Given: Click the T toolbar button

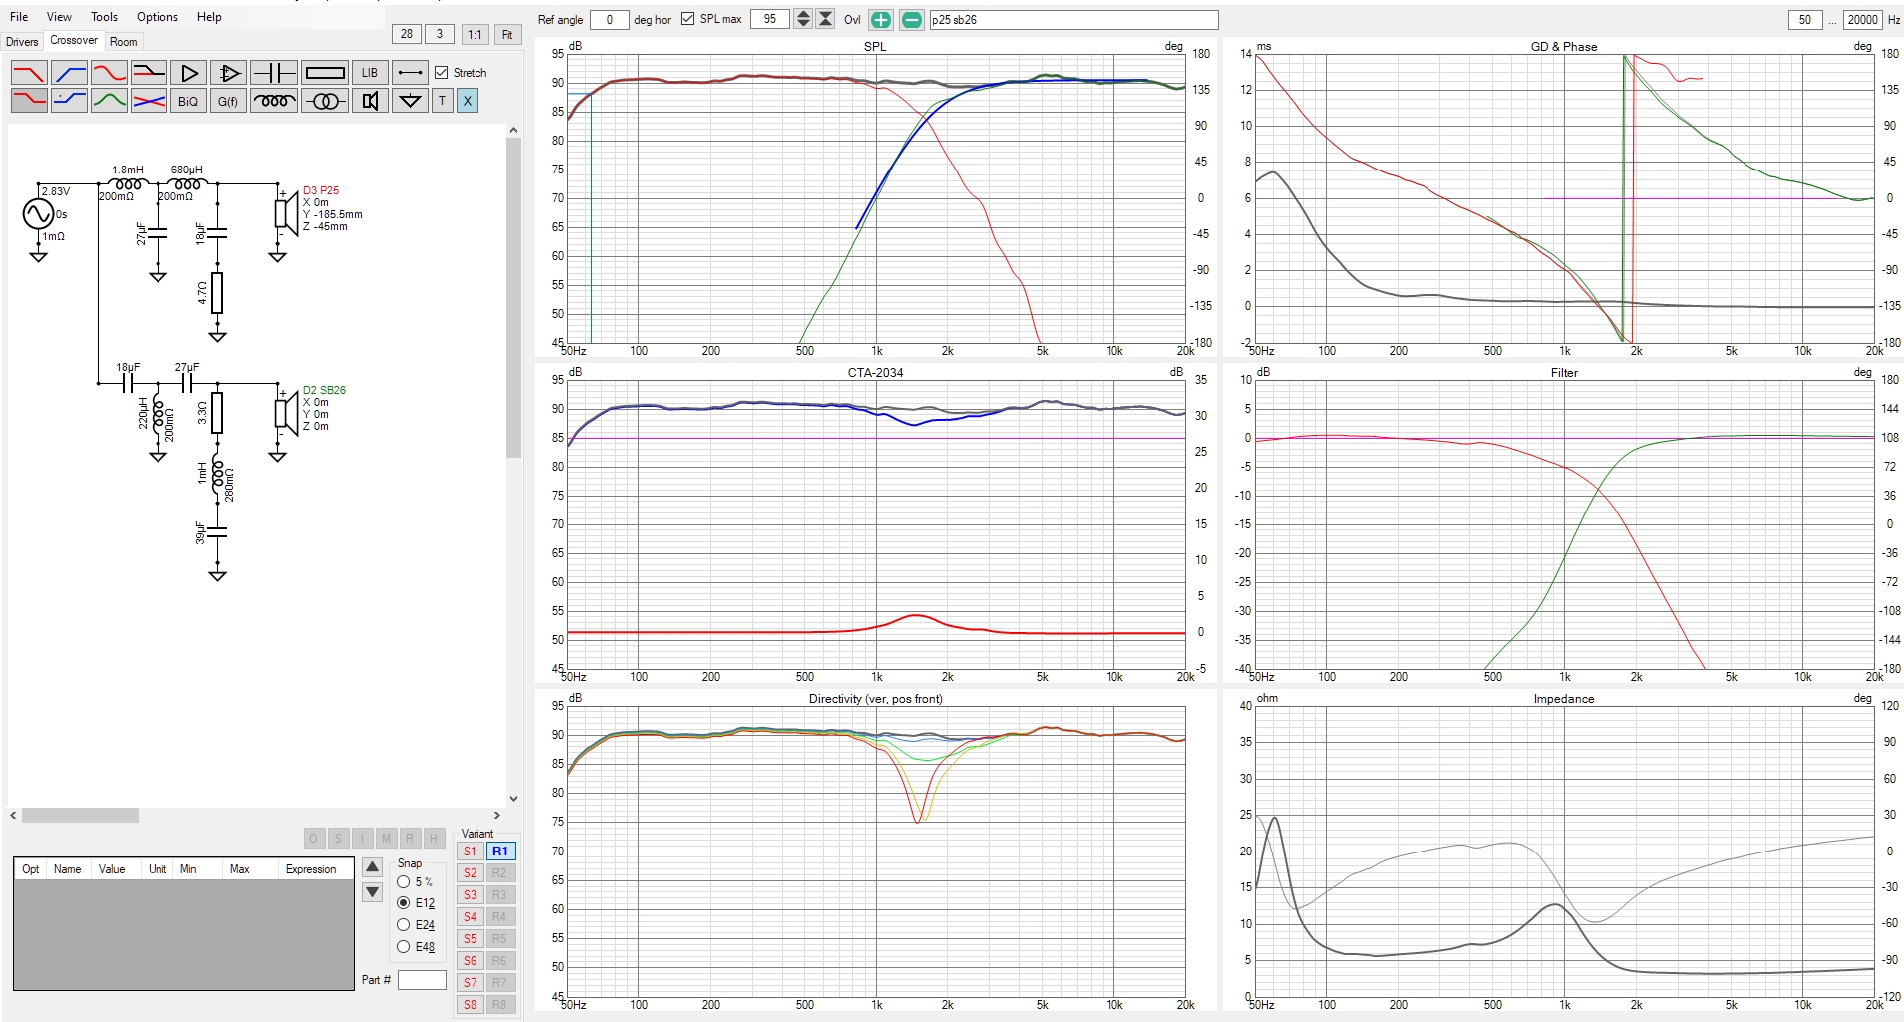Looking at the screenshot, I should pyautogui.click(x=443, y=100).
